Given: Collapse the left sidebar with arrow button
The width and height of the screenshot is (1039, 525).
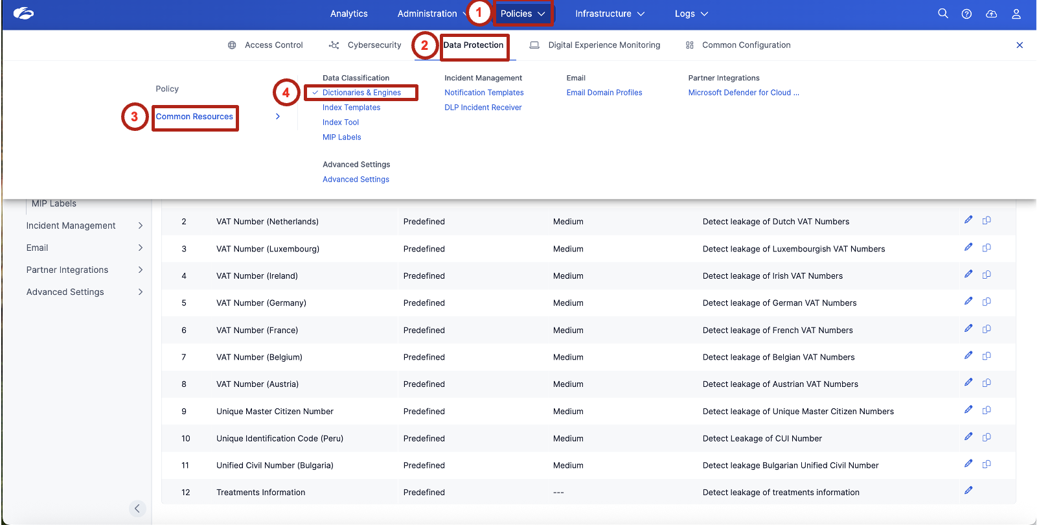Looking at the screenshot, I should click(x=137, y=508).
